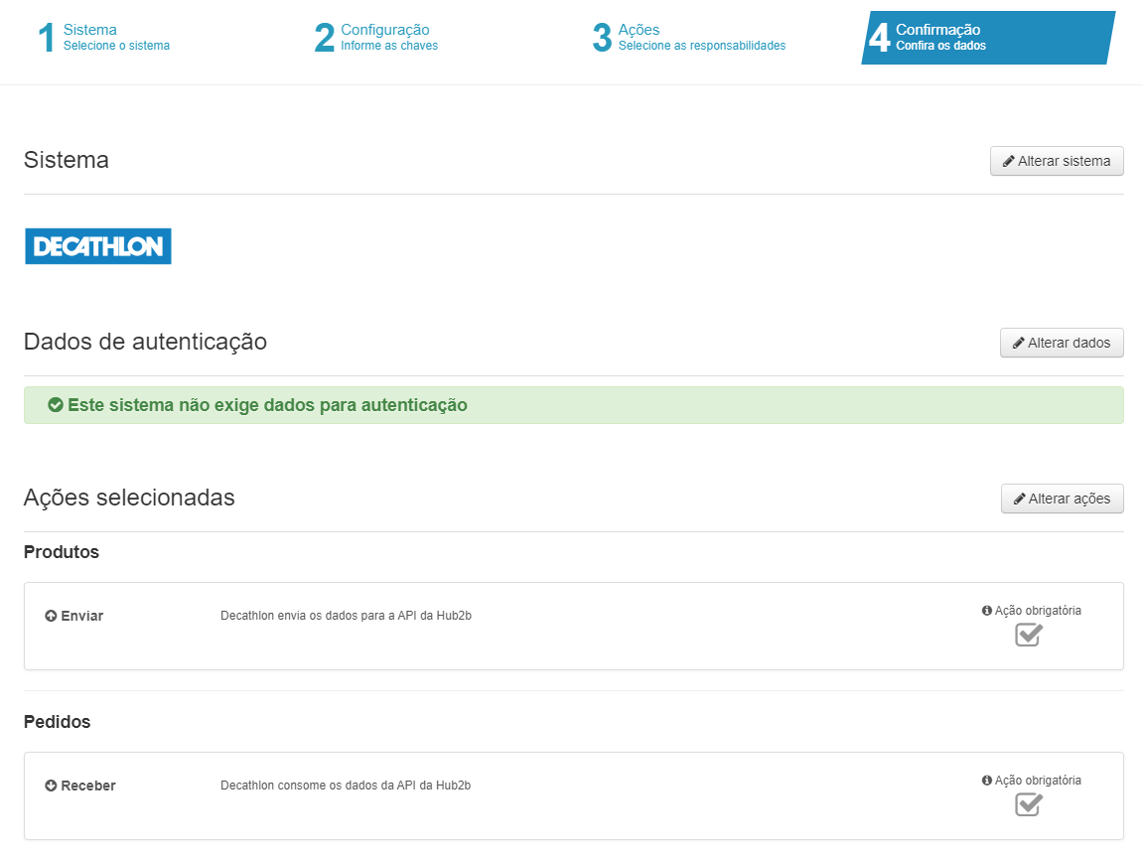Toggle the Enviar mandatory action checkbox

pyautogui.click(x=1029, y=636)
